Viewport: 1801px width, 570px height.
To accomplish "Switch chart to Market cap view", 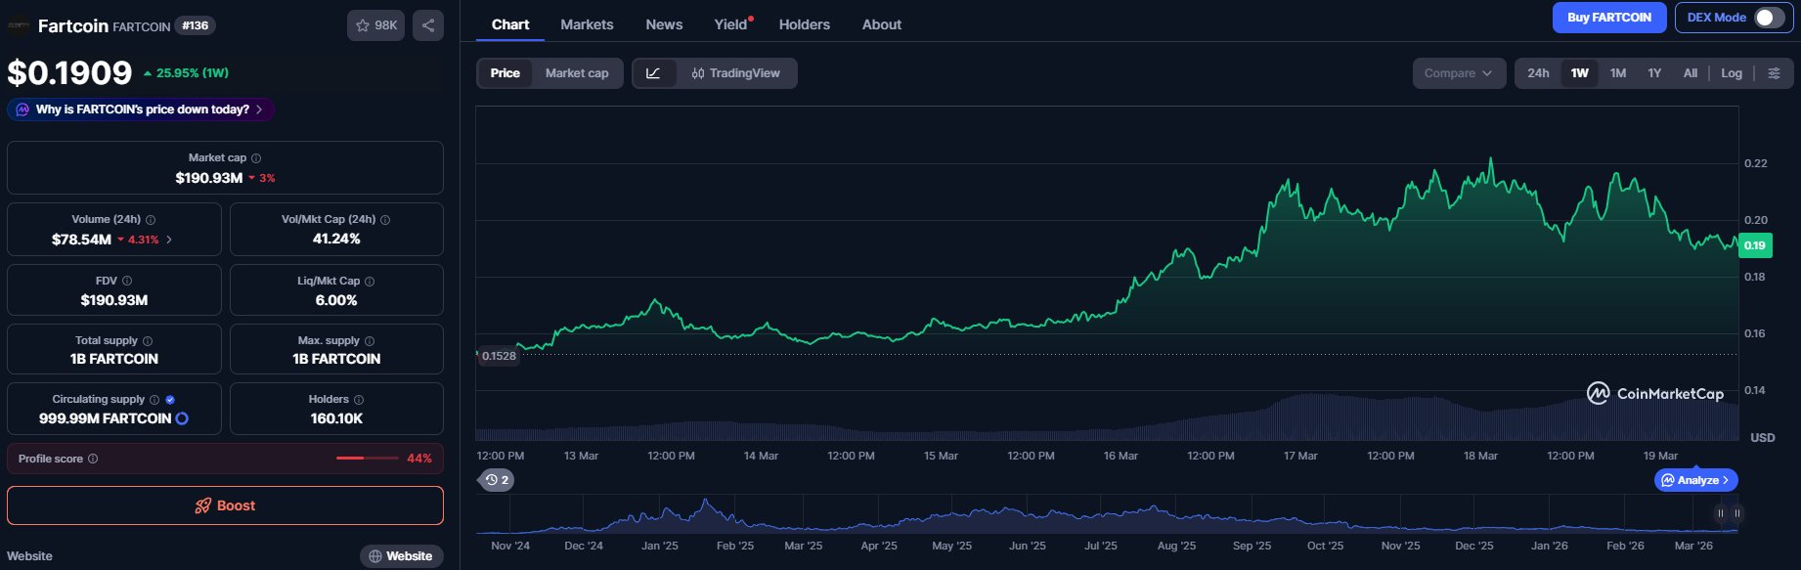I will pos(576,73).
